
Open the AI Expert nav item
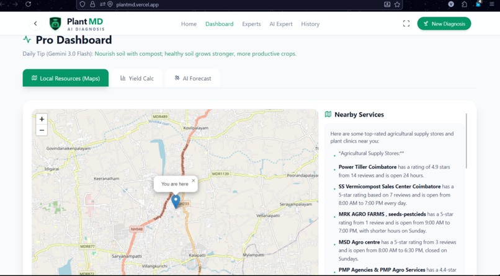pyautogui.click(x=281, y=24)
